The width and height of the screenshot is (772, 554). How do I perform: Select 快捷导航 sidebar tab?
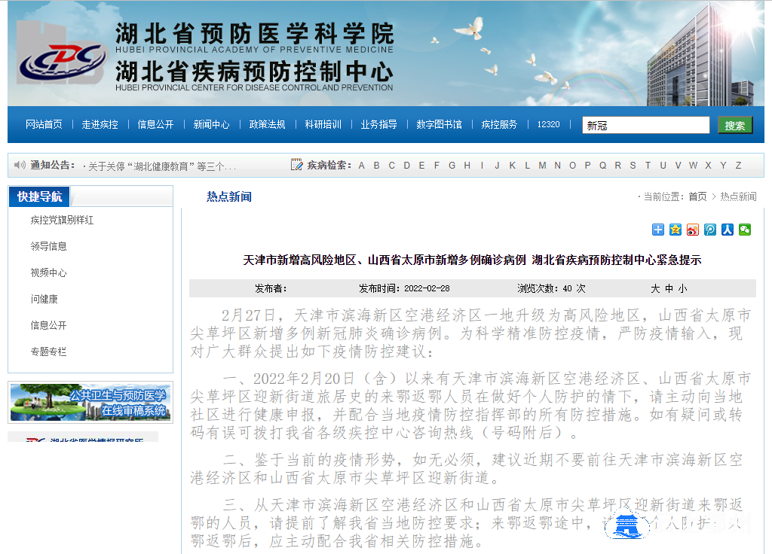coord(39,196)
